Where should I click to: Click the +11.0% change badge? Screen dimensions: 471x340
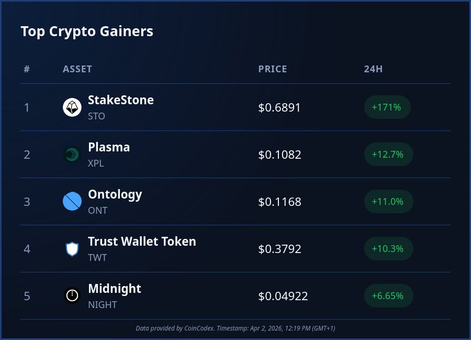(388, 202)
